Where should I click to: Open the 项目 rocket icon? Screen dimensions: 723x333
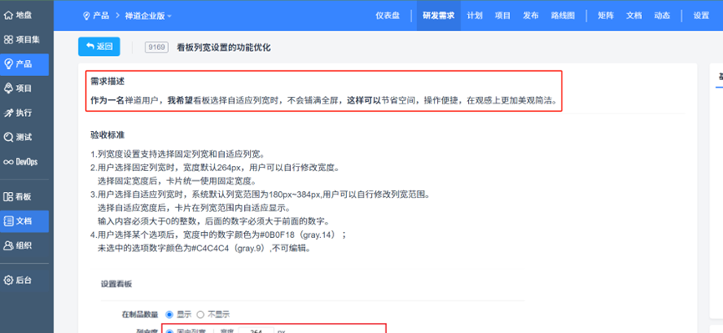point(8,88)
